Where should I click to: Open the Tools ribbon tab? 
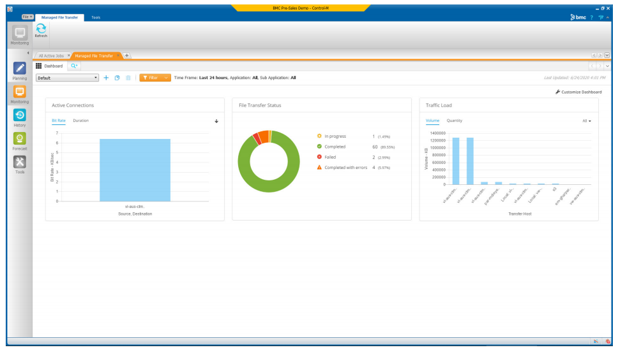click(96, 17)
